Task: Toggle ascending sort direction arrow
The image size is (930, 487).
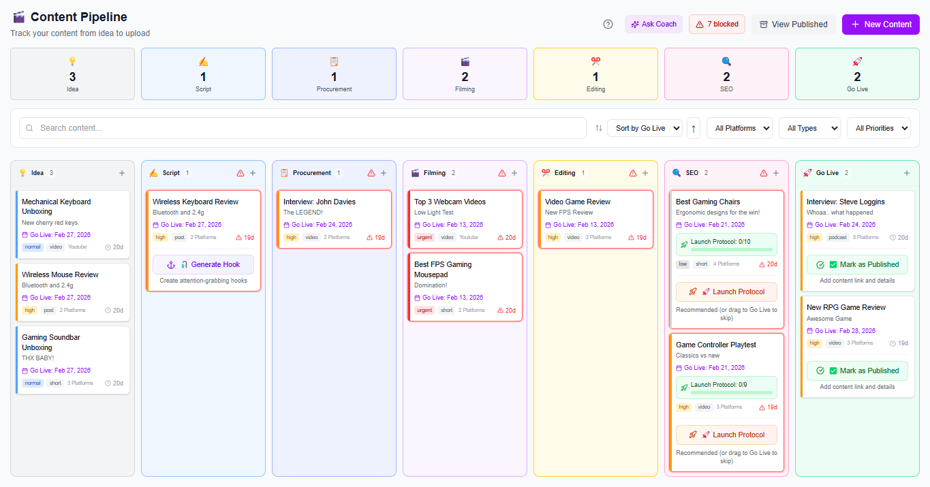Action: tap(694, 128)
